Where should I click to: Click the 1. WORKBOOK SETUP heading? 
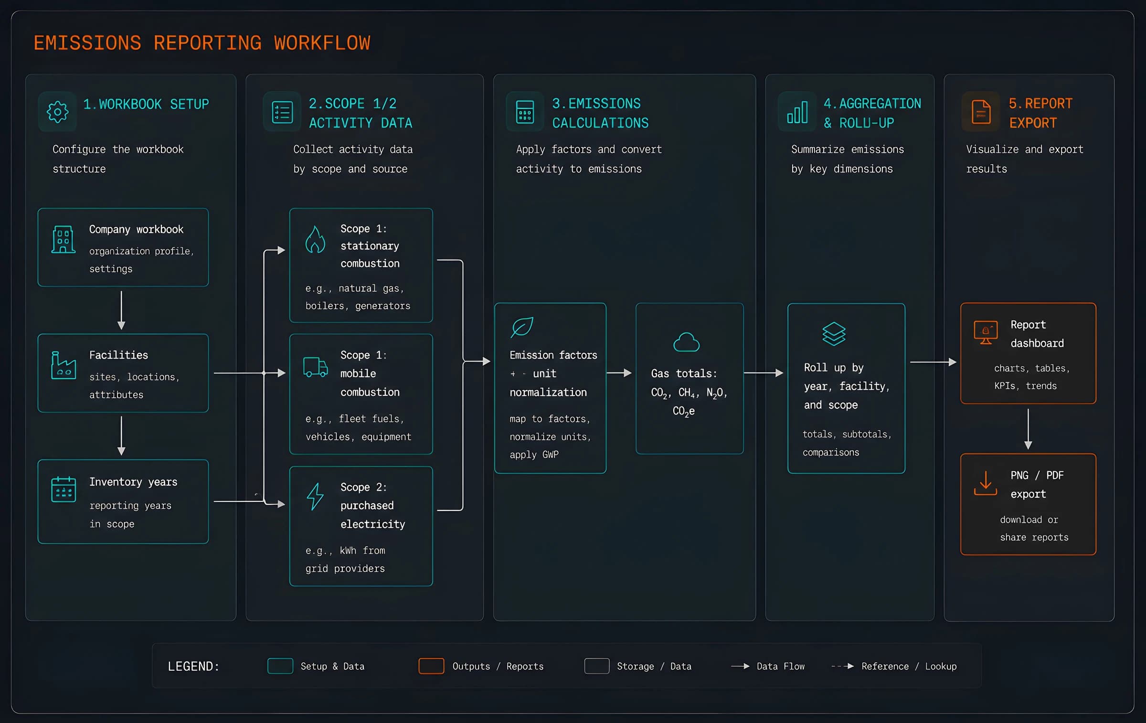(146, 104)
